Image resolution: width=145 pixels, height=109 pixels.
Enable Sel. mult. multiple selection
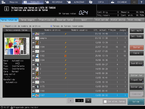(x=137, y=31)
